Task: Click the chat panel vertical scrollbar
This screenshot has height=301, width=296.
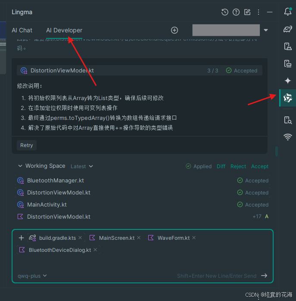Action: pyautogui.click(x=277, y=151)
